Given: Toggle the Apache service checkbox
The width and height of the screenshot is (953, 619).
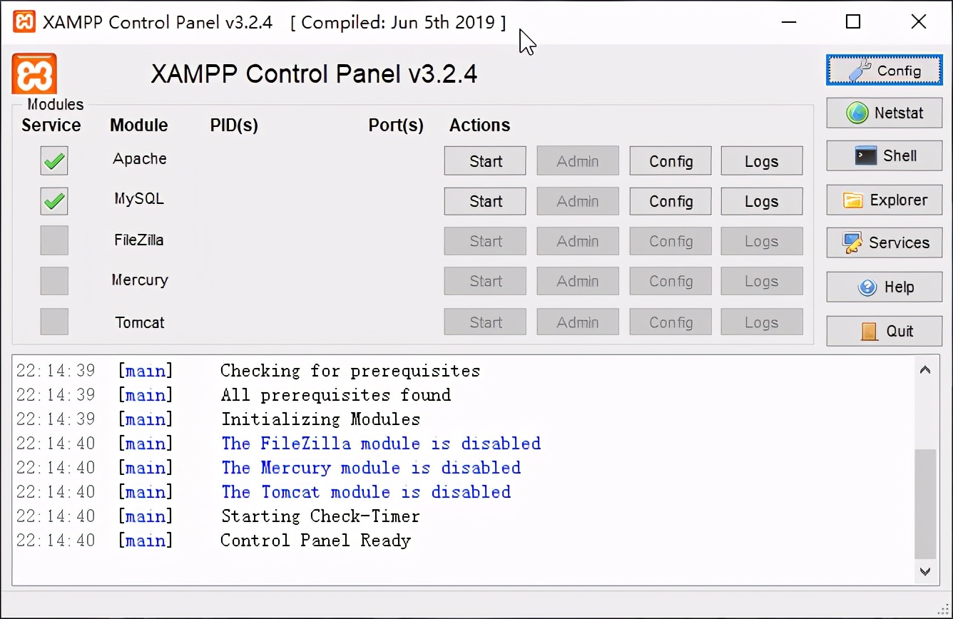Looking at the screenshot, I should (x=54, y=161).
